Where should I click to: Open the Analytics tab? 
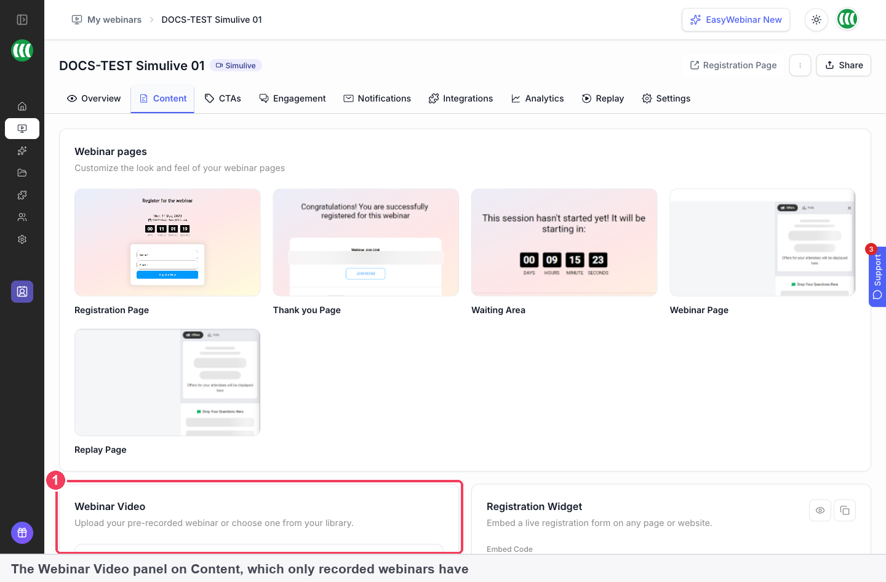pos(537,98)
